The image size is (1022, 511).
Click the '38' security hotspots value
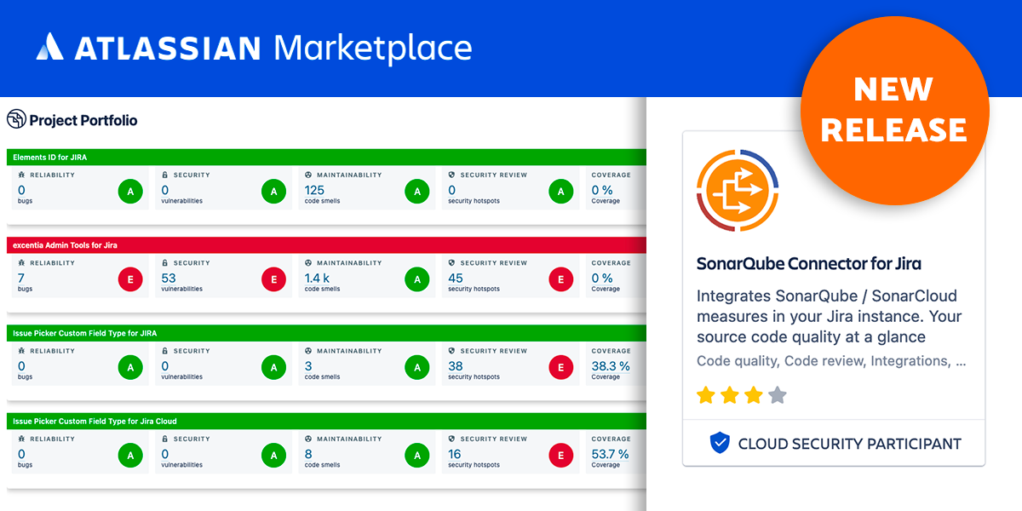coord(456,366)
